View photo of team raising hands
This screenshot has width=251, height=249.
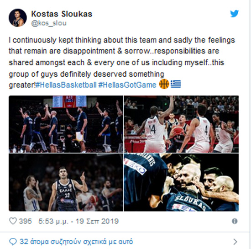66,124
